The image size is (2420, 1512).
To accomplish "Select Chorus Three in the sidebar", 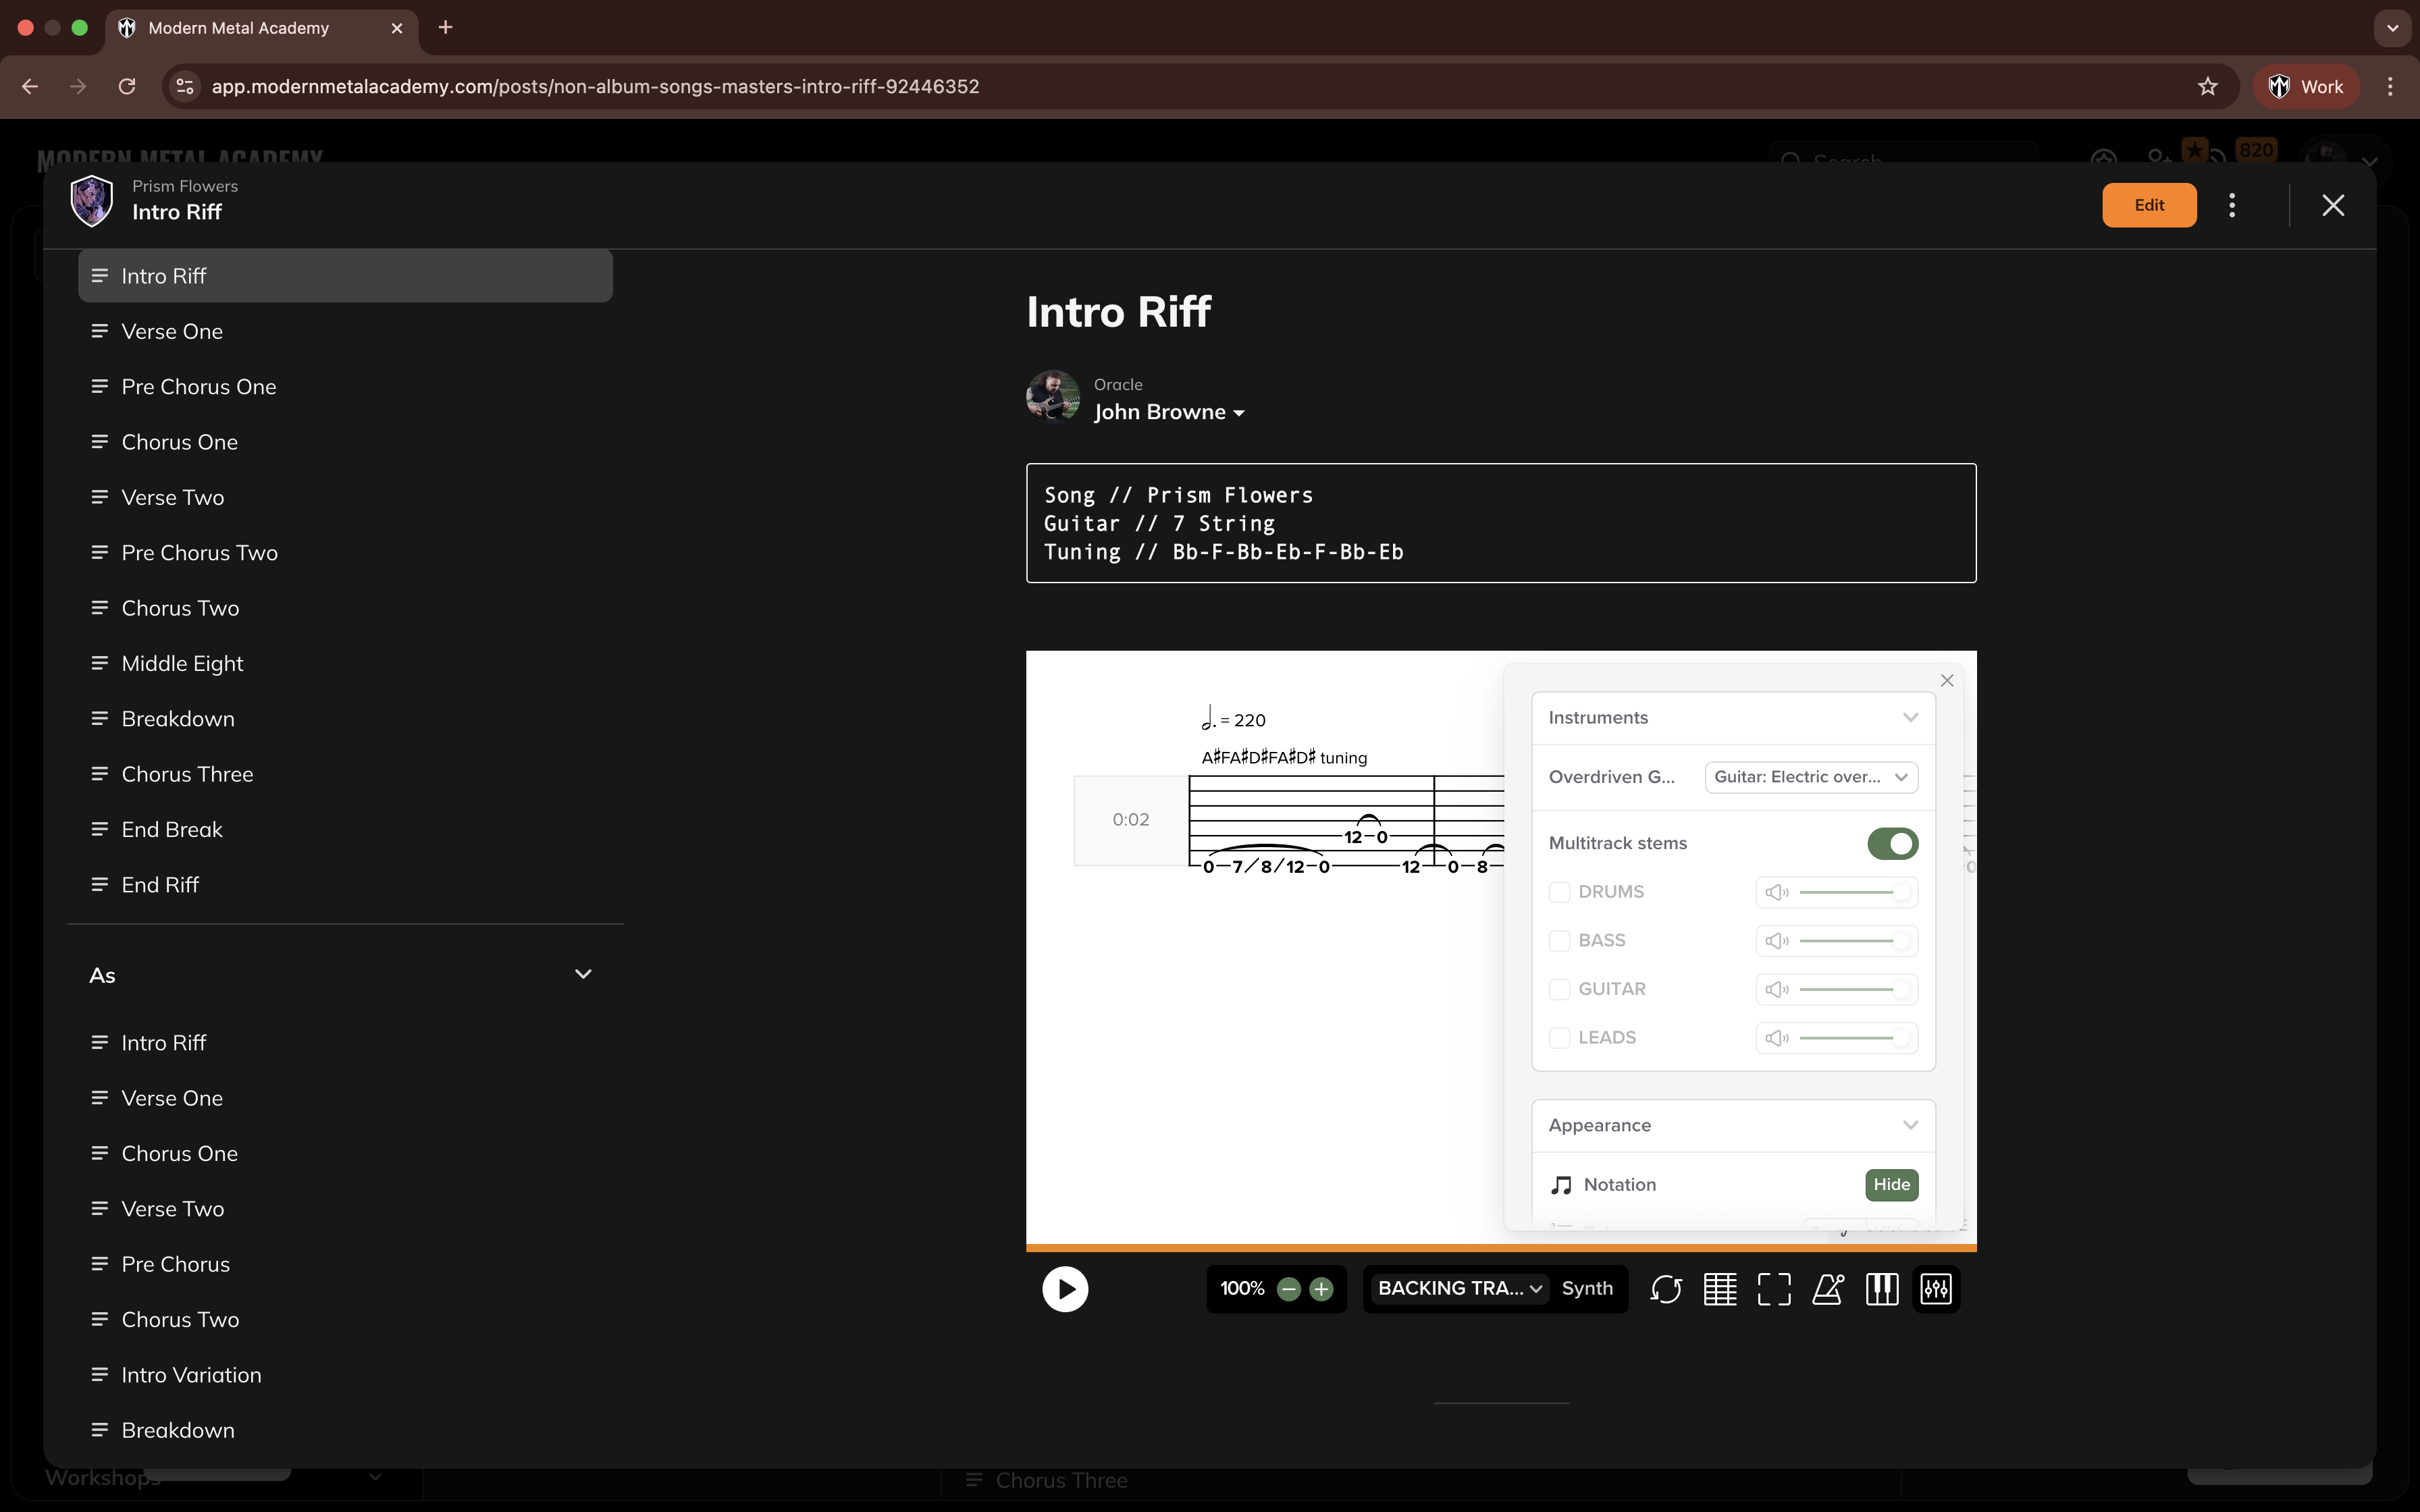I will coord(187,774).
